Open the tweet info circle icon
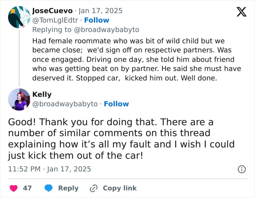Image resolution: width=255 pixels, height=198 pixels. (242, 169)
